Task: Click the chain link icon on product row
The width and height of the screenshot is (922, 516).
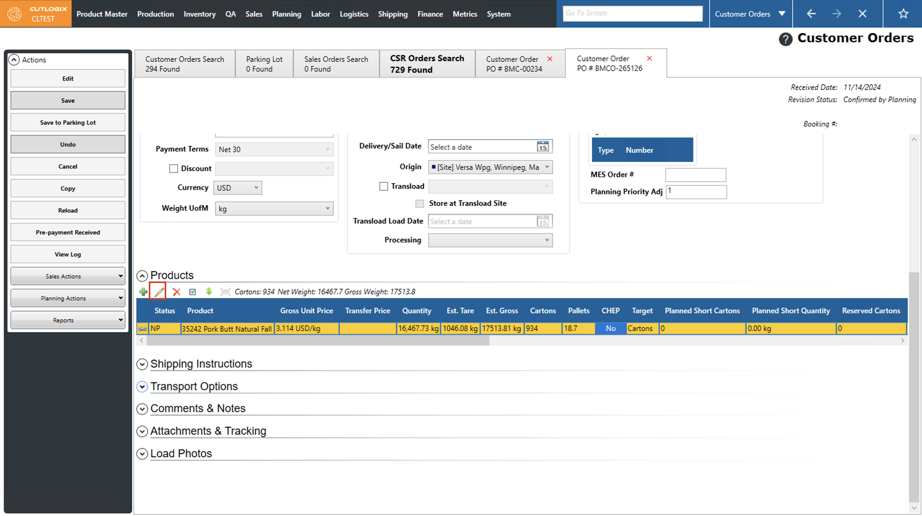Action: click(x=142, y=329)
